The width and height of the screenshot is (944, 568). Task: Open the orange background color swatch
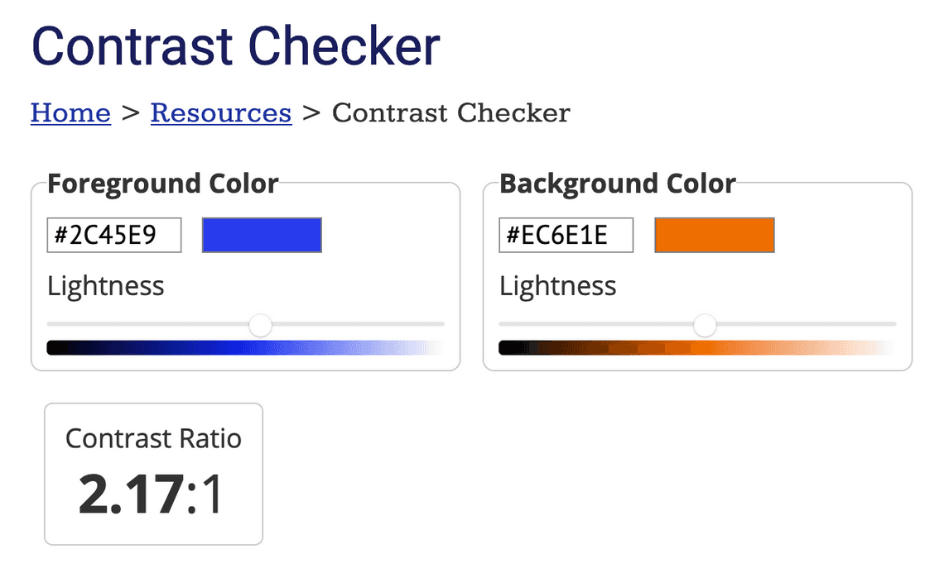click(x=714, y=236)
